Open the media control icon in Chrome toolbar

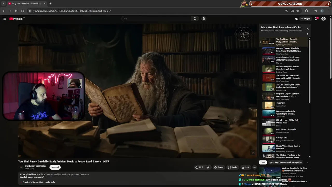[x=316, y=11]
